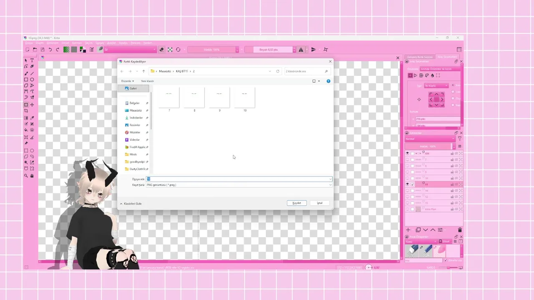Select the Pan hand tool
The image size is (534, 300).
[32, 176]
